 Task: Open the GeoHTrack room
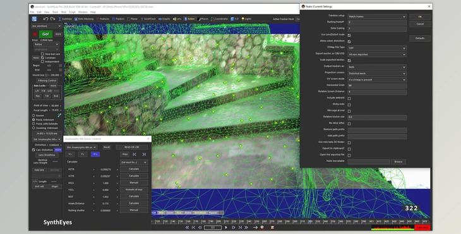click(148, 19)
